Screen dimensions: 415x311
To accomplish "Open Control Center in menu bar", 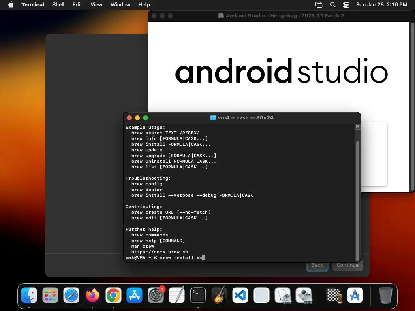I will (x=346, y=5).
